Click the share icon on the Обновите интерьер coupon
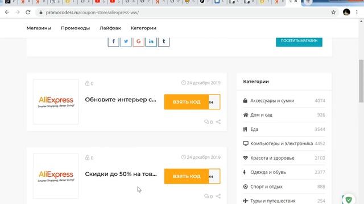 [x=218, y=122]
